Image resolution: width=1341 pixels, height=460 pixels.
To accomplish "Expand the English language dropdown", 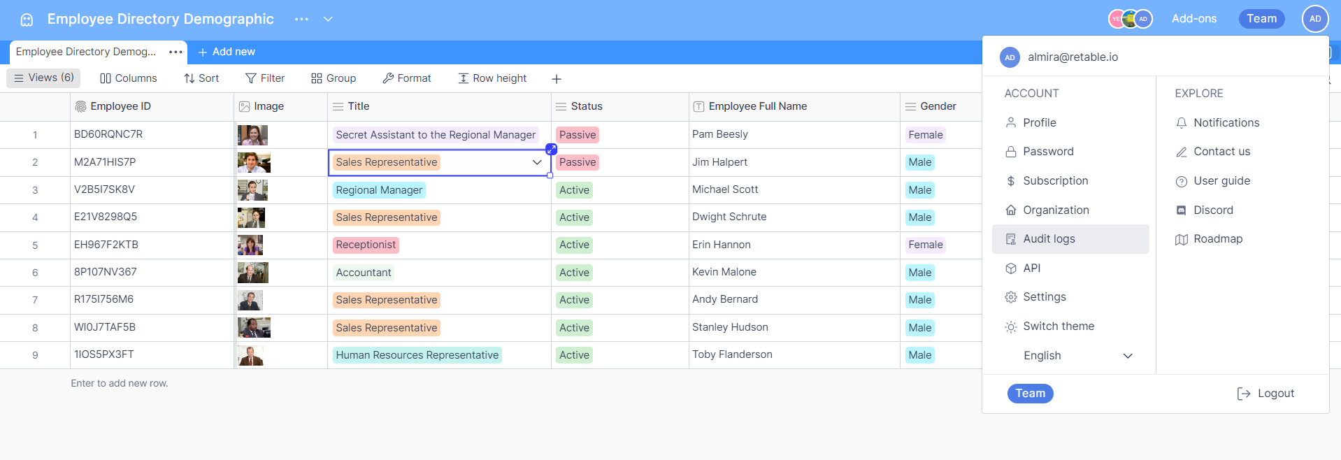I will point(1127,356).
